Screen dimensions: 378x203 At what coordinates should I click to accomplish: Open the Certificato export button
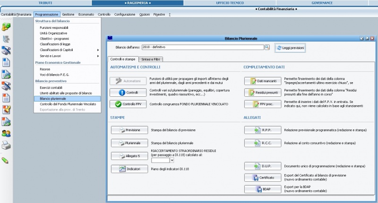[x=263, y=178]
